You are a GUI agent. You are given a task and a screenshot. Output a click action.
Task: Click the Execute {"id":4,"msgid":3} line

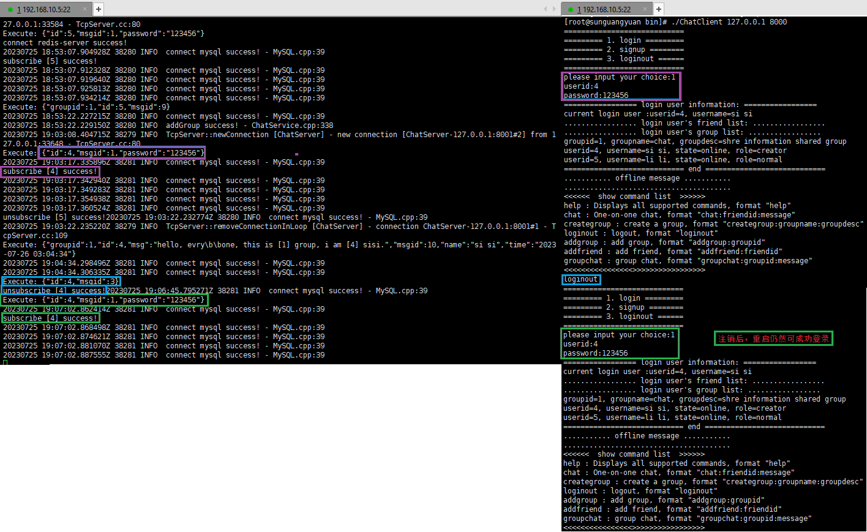click(61, 282)
